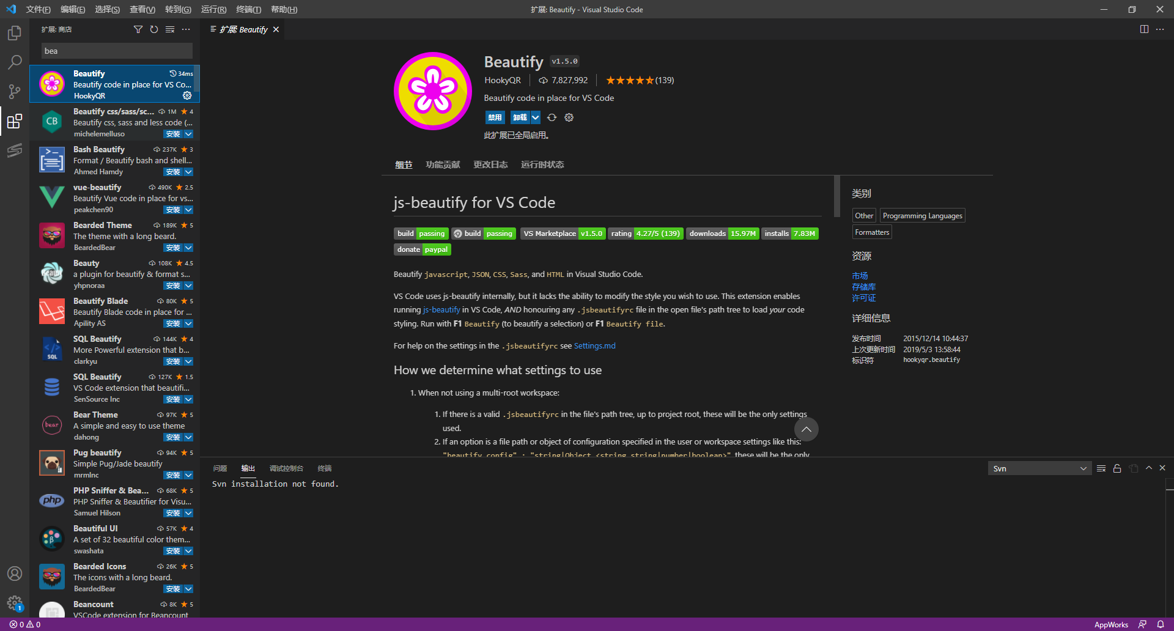1174x631 pixels.
Task: Open the Explorer view in activity bar
Action: (15, 32)
